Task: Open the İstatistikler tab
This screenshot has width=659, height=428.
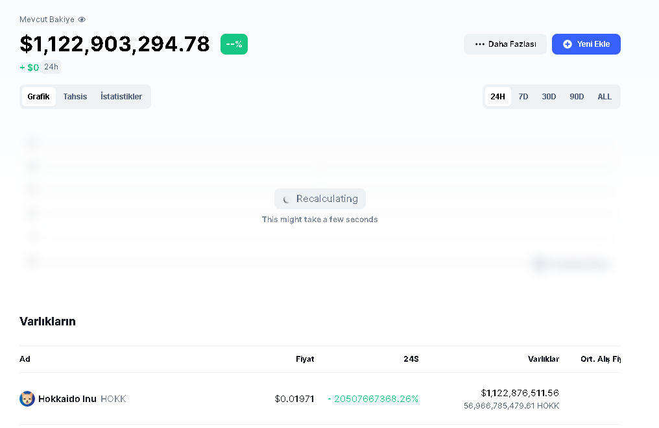Action: coord(121,97)
